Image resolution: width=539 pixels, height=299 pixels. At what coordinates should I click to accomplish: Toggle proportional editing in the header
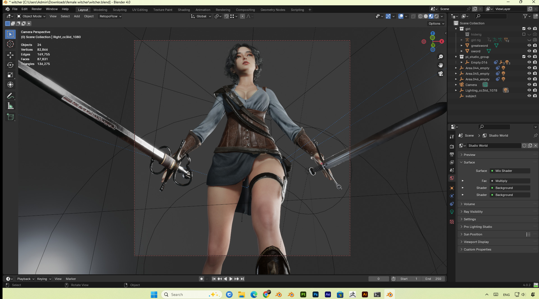[x=242, y=16]
